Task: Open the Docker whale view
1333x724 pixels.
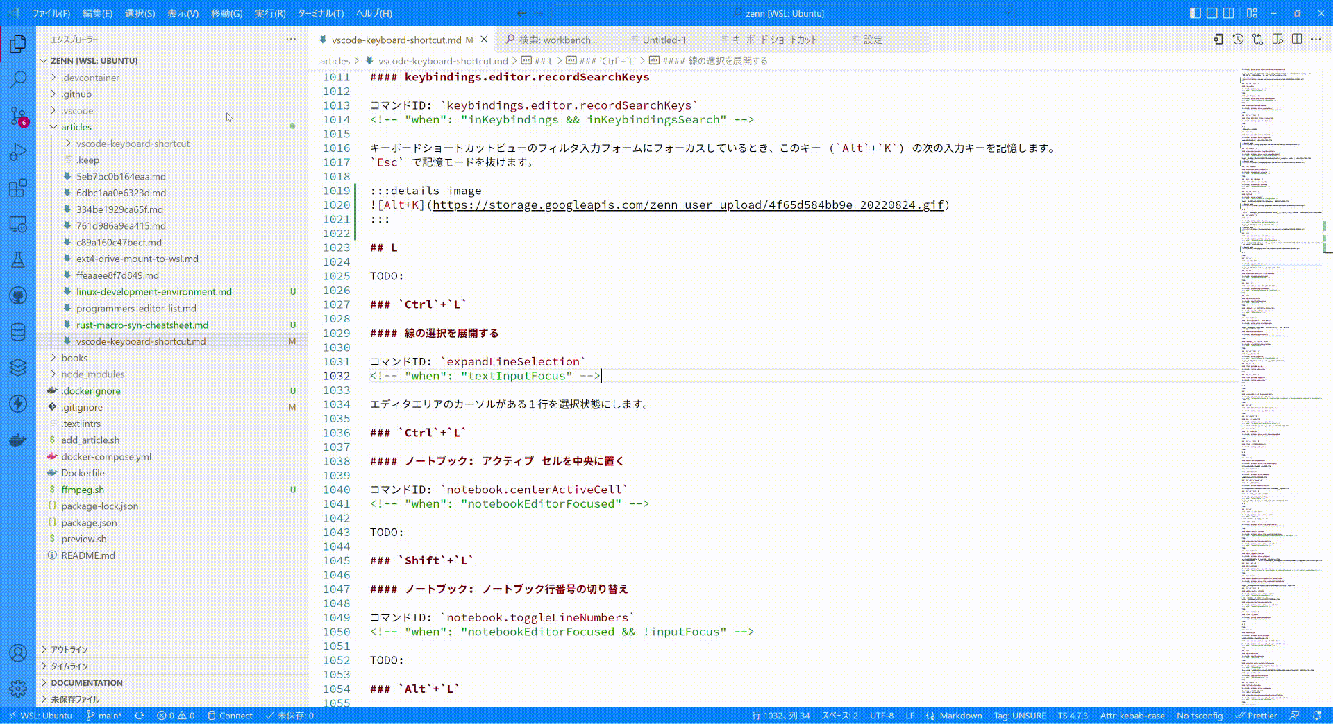Action: point(18,440)
